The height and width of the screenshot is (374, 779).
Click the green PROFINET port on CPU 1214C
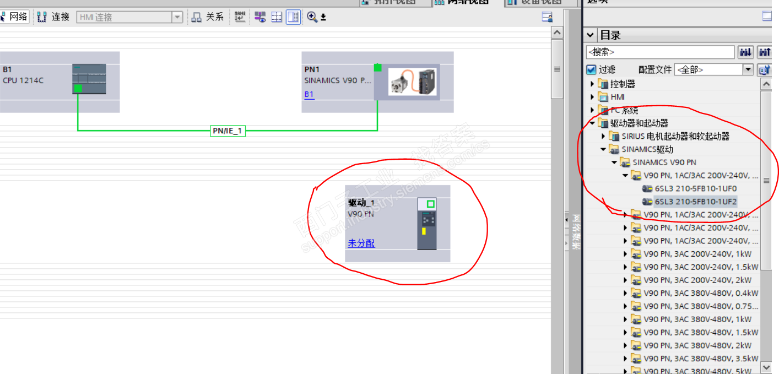click(x=78, y=88)
